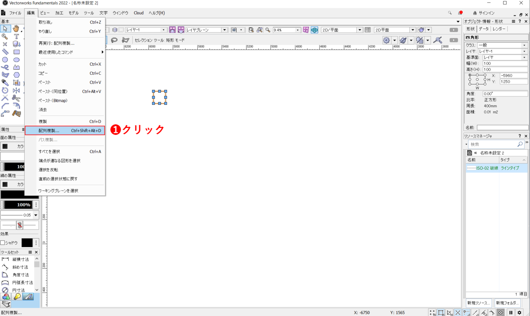Pick the Circle tool in Basic palette
530x316 pixels.
pos(5,60)
